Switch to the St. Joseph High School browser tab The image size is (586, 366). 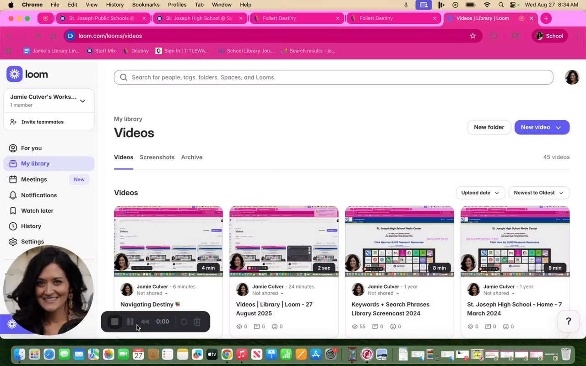tap(200, 18)
